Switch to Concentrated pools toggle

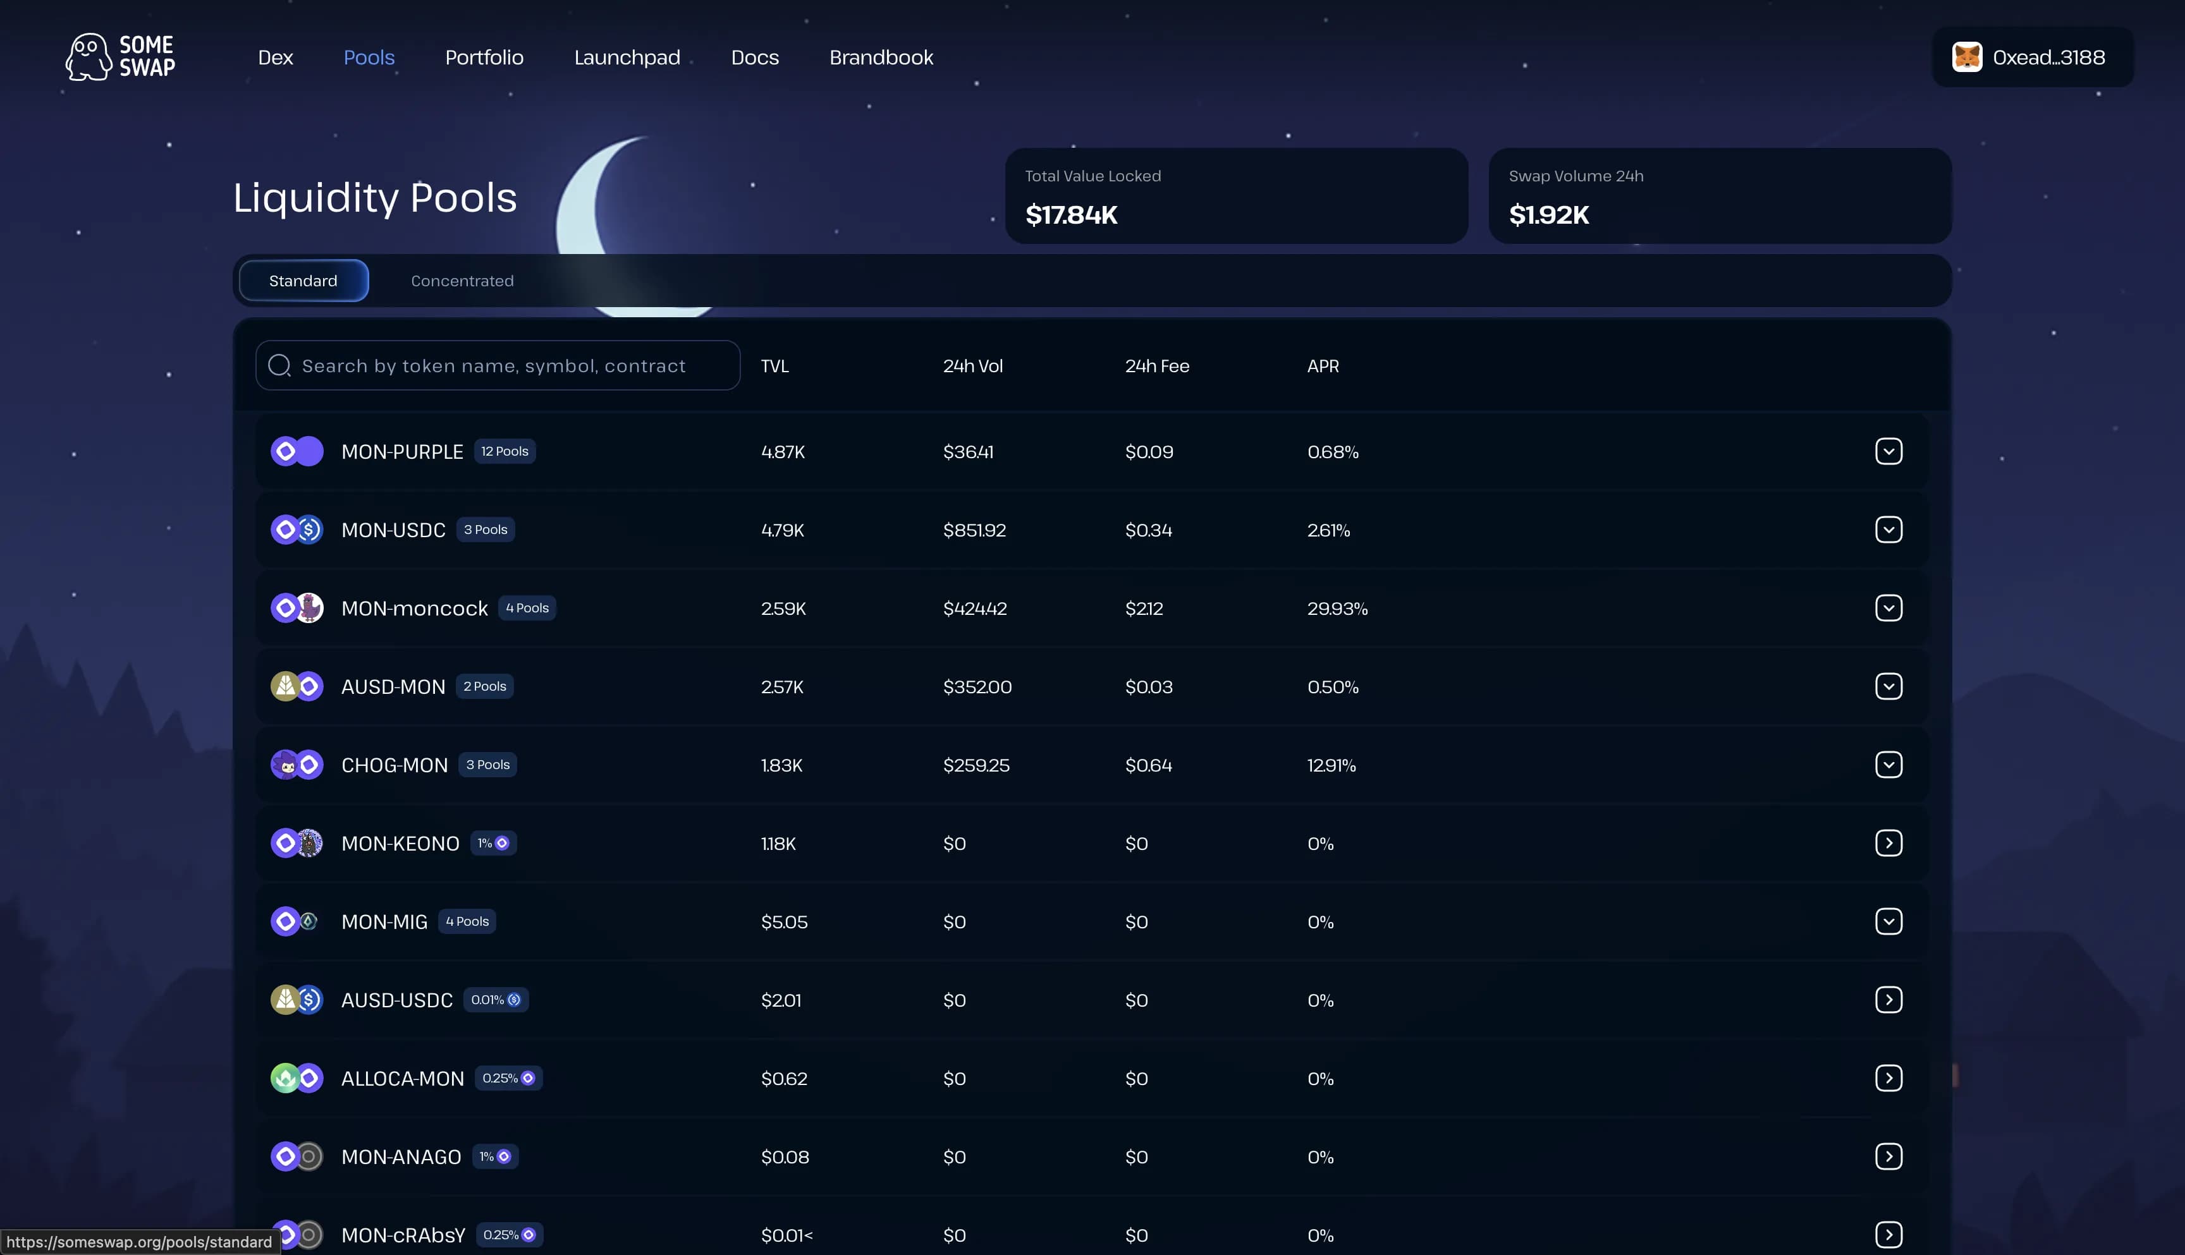[x=462, y=281]
